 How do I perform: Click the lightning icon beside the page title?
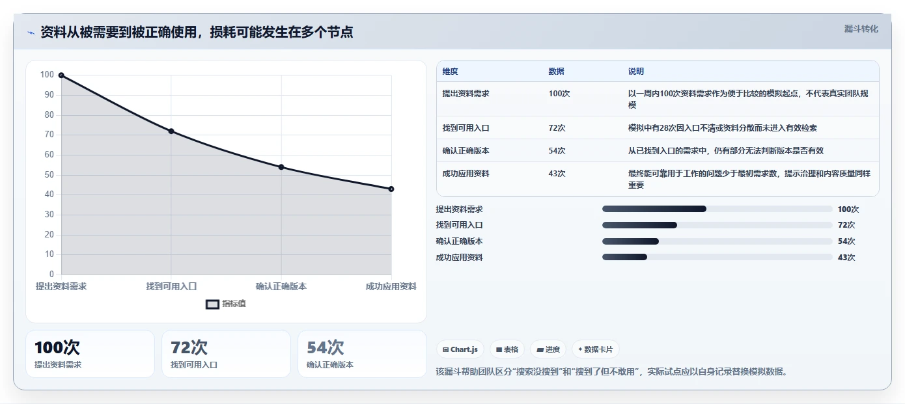(x=31, y=33)
